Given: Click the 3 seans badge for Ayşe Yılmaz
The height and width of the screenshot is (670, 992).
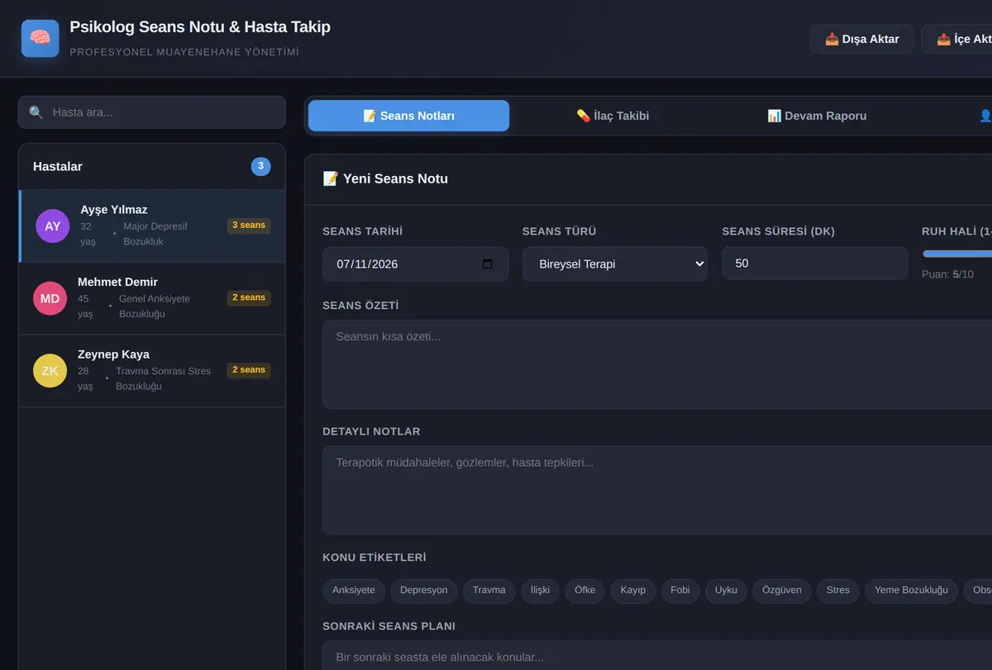Looking at the screenshot, I should [249, 226].
